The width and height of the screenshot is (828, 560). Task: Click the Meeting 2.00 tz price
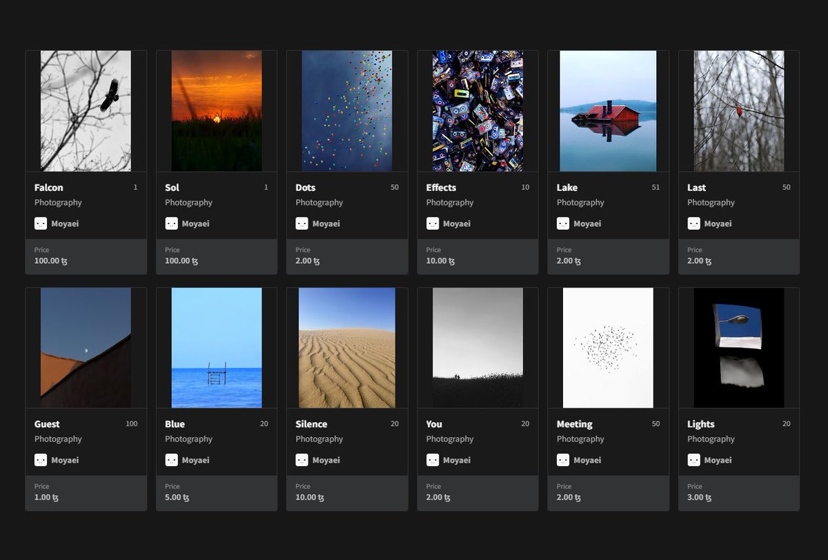pos(569,497)
